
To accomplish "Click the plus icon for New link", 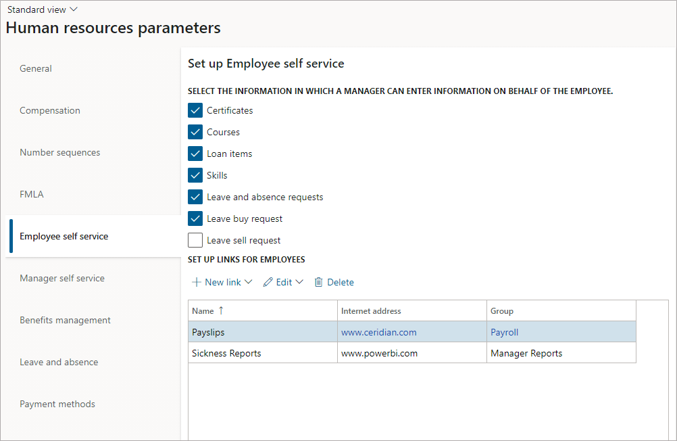I will click(197, 282).
